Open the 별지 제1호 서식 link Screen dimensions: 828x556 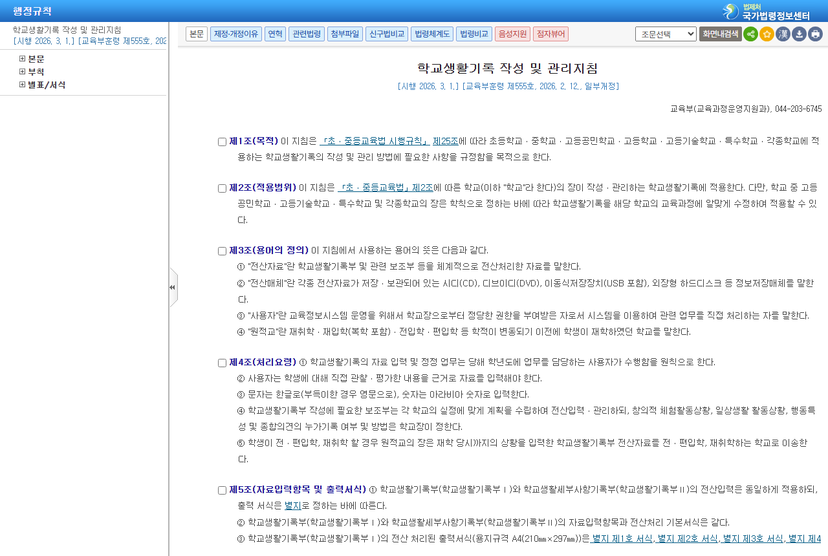(622, 538)
